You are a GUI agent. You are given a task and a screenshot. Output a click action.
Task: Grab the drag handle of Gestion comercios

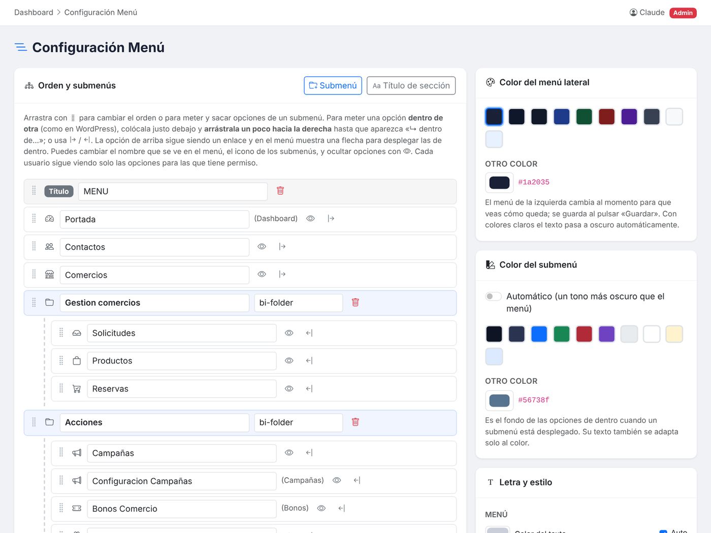coord(34,303)
